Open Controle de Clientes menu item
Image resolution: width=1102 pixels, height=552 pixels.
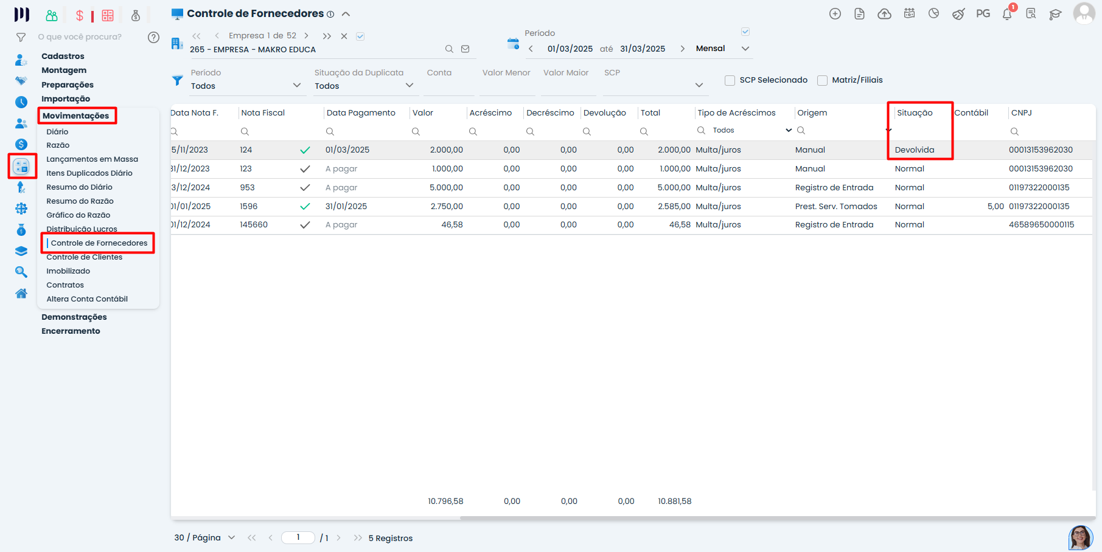tap(85, 257)
